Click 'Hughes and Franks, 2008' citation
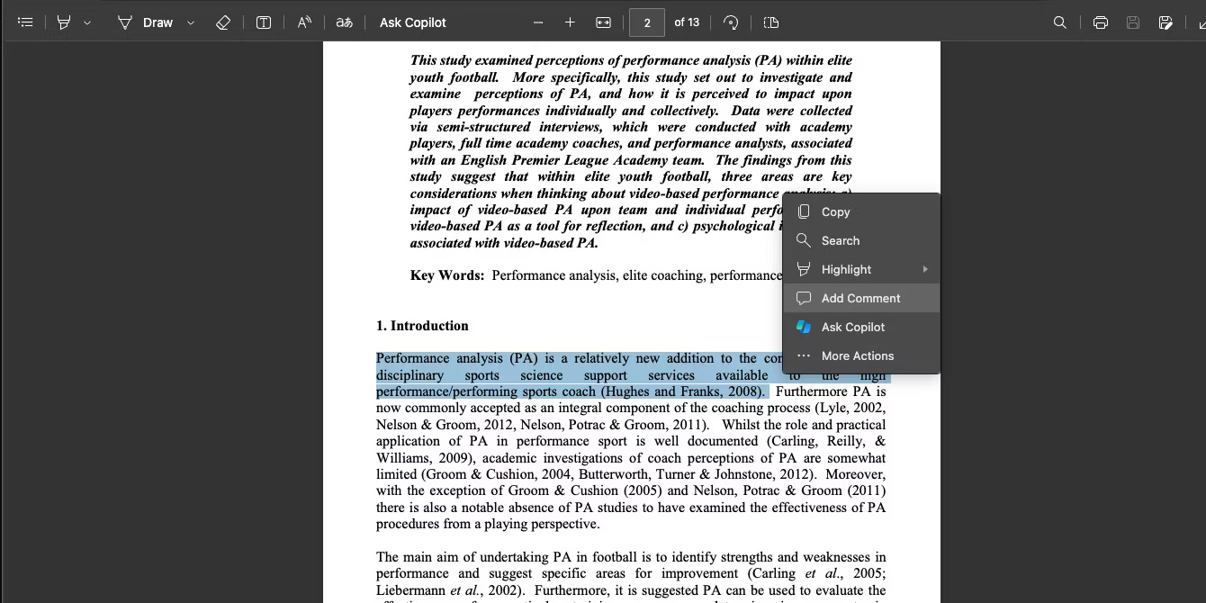The height and width of the screenshot is (603, 1206). click(682, 391)
